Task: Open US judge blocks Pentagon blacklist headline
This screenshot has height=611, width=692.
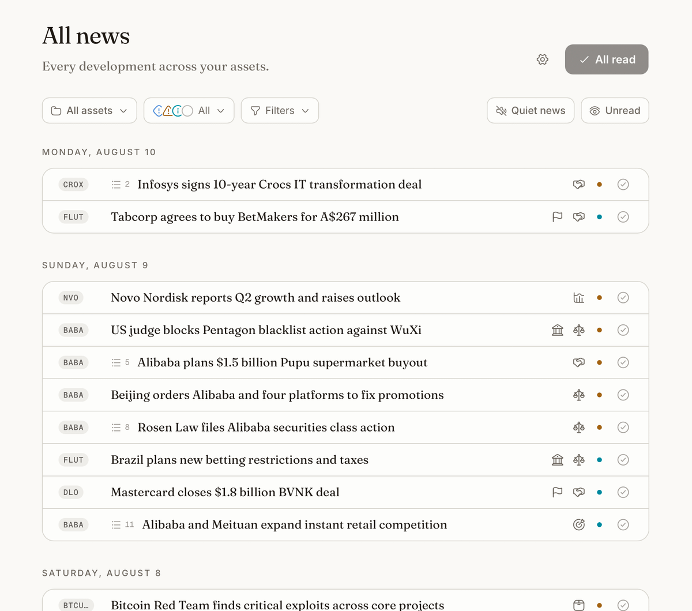Action: [266, 330]
